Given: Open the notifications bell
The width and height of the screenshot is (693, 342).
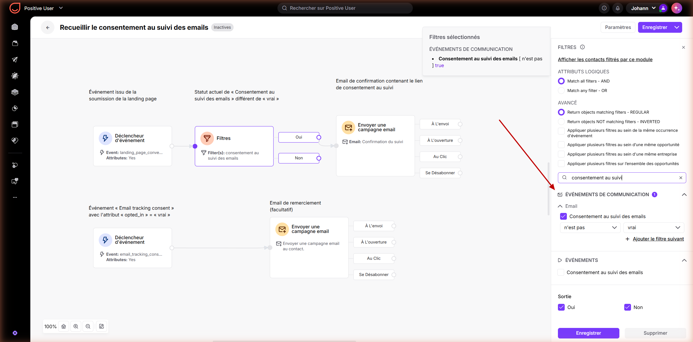Looking at the screenshot, I should coord(617,8).
